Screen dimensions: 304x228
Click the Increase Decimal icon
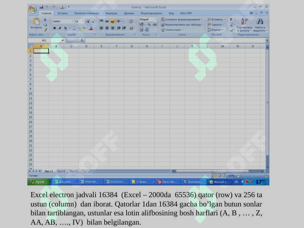(141, 30)
